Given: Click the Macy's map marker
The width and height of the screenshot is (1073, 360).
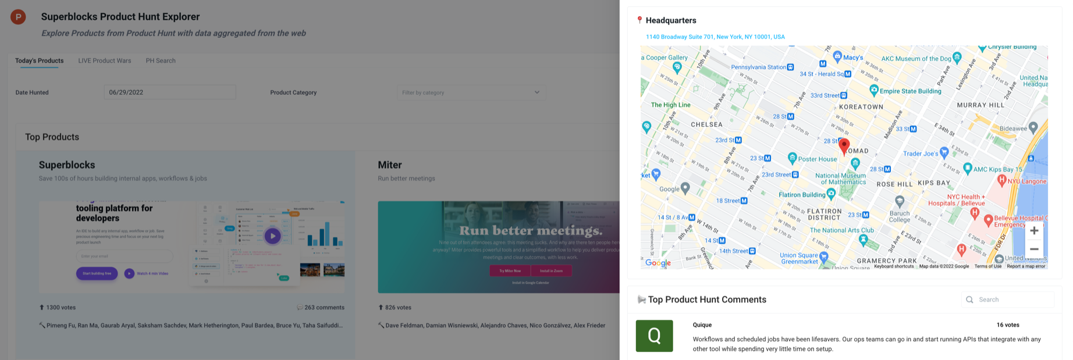Looking at the screenshot, I should tap(837, 56).
